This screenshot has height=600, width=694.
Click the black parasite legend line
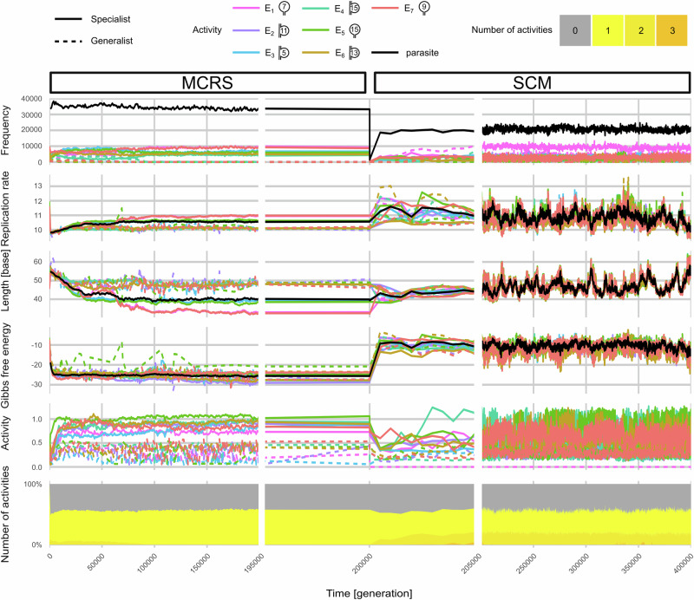tap(385, 53)
